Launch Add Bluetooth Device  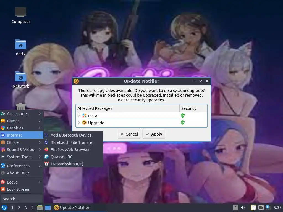pos(73,135)
